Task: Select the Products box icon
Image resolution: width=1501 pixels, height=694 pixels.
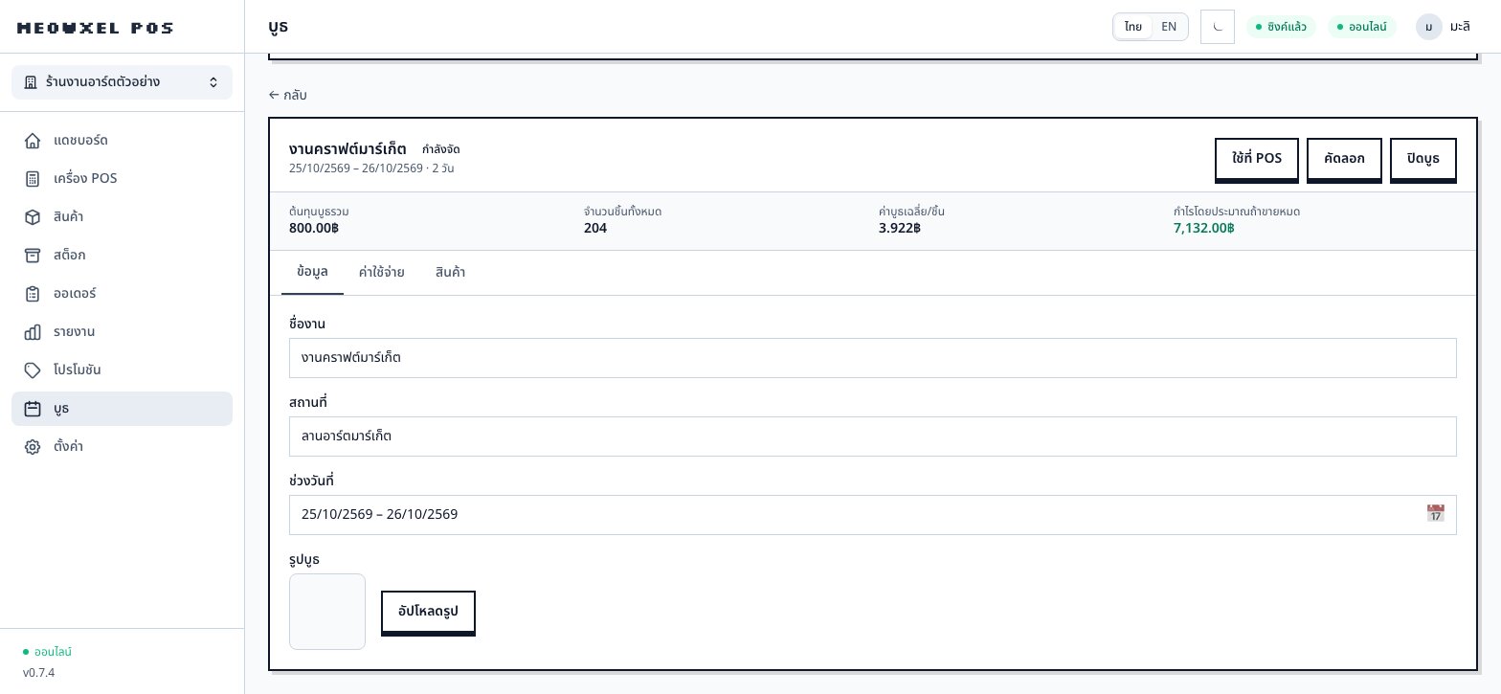Action: click(x=33, y=217)
